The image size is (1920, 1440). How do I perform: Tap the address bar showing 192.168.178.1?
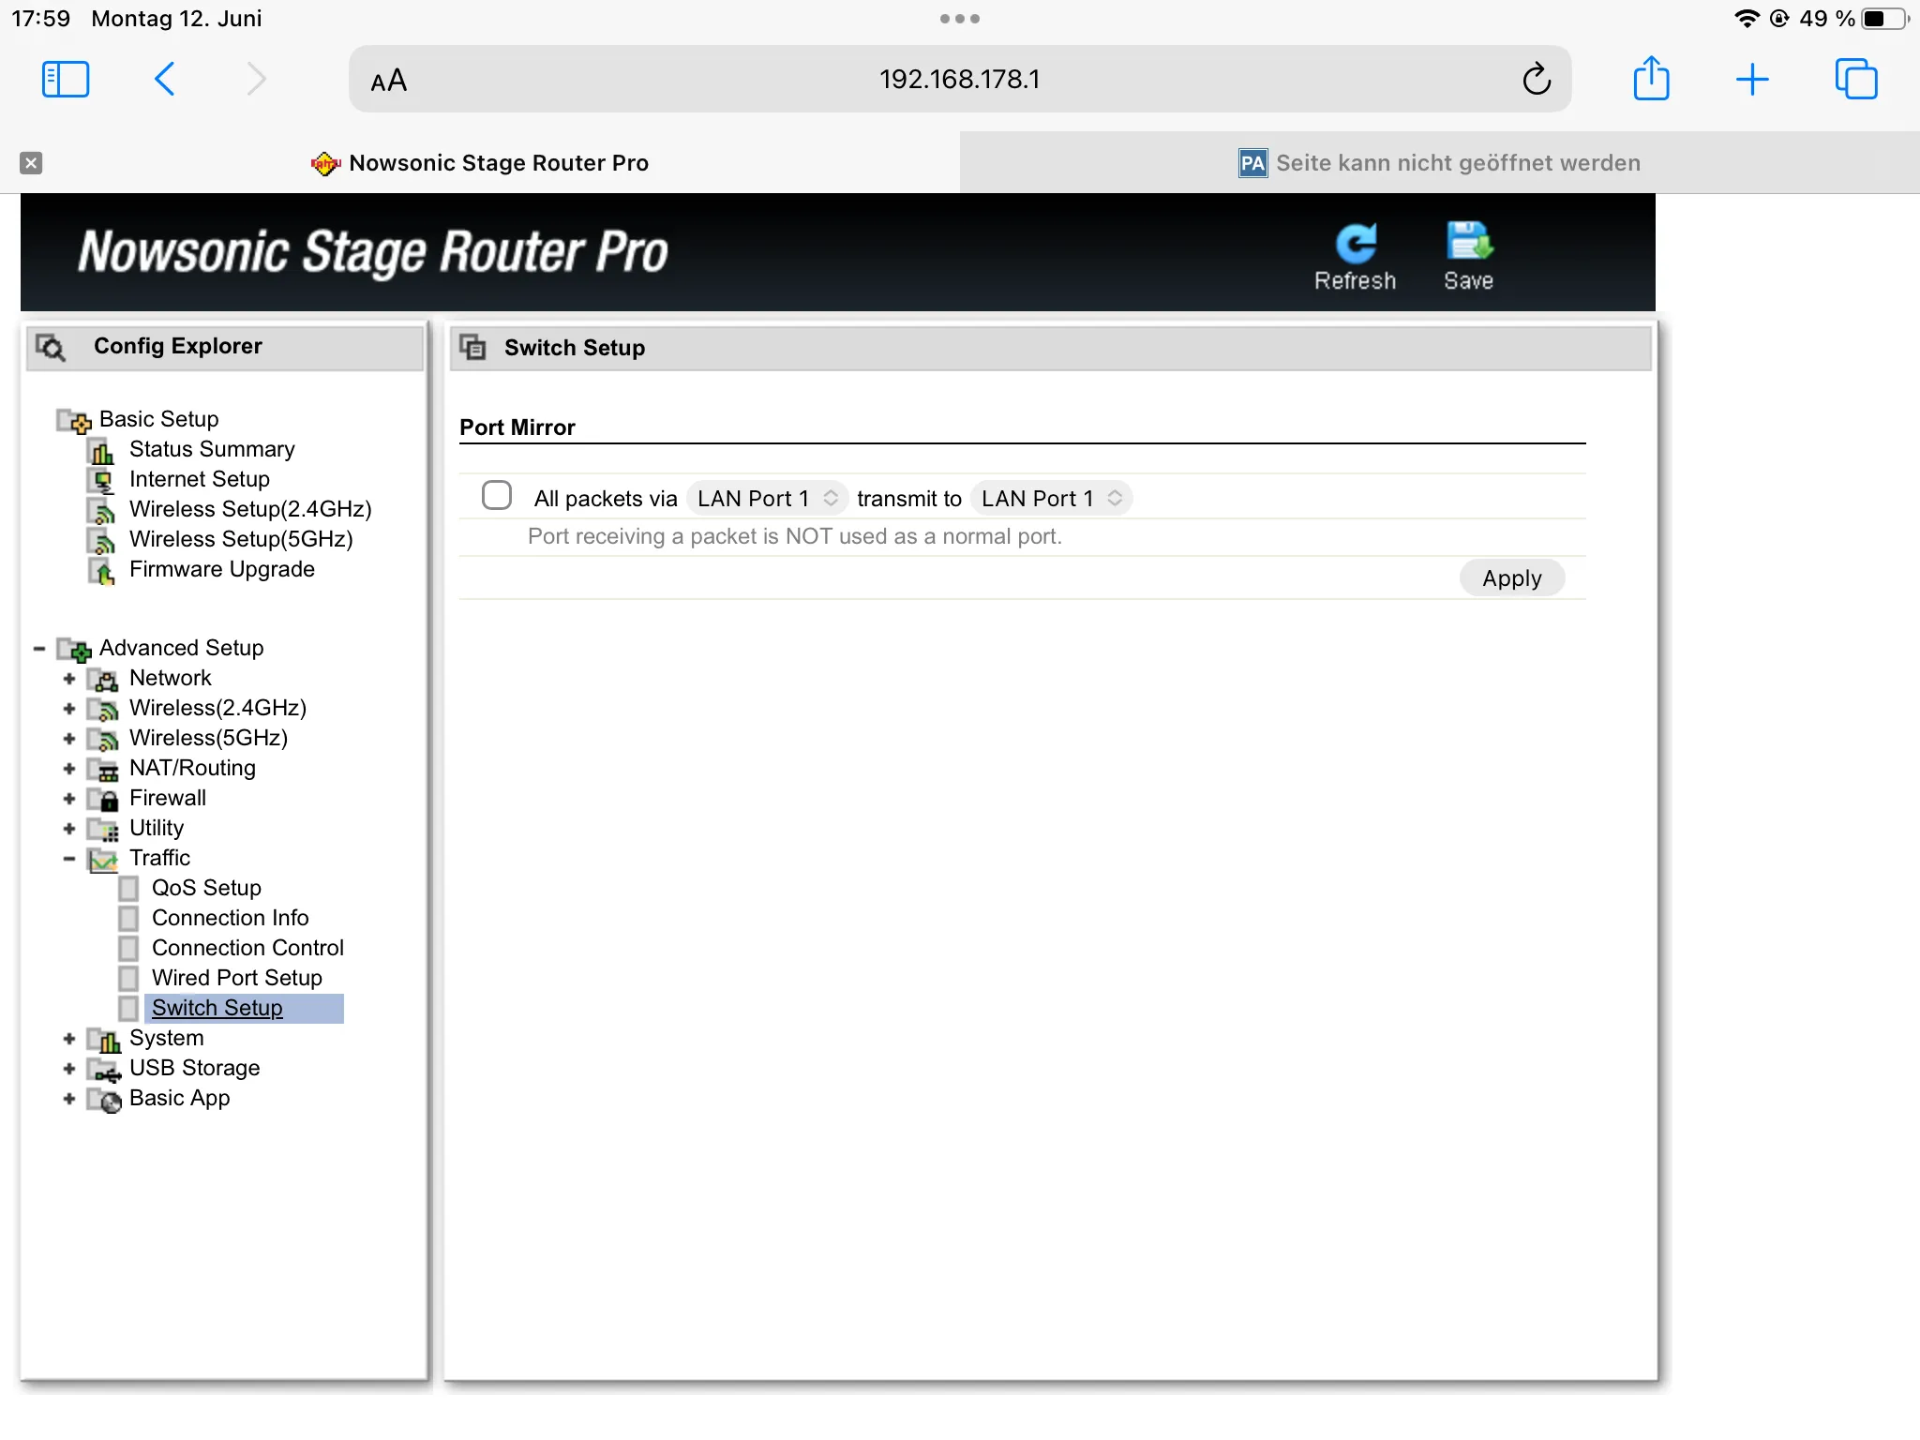click(x=960, y=79)
